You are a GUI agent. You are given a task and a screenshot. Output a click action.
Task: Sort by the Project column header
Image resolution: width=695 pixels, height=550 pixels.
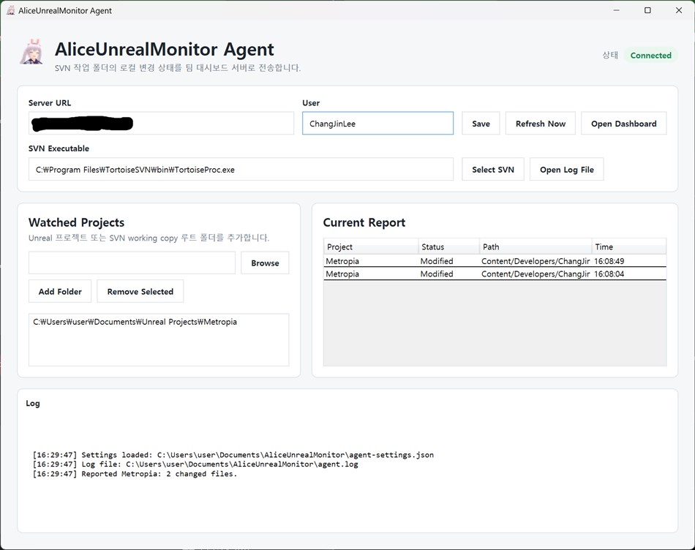371,246
